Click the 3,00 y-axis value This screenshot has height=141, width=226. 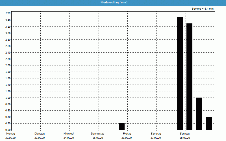point(8,33)
